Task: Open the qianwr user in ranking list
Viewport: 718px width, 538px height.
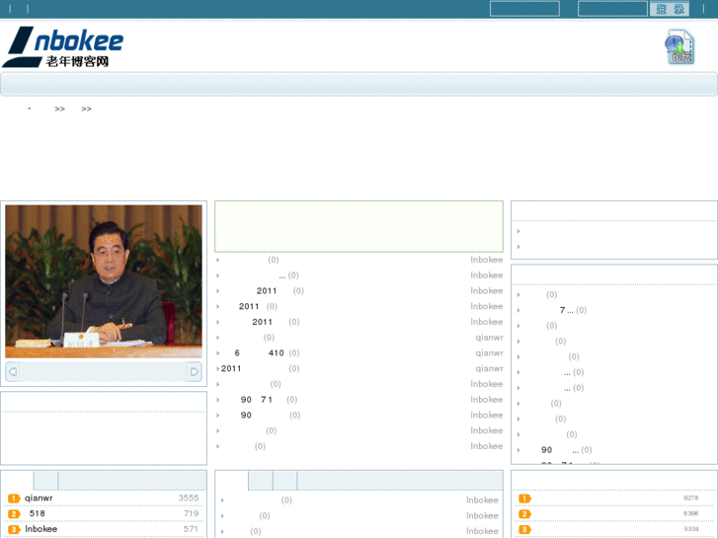Action: pyautogui.click(x=39, y=498)
